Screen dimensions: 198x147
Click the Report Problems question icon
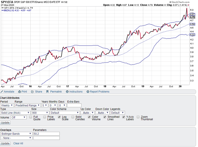[x=88, y=92]
